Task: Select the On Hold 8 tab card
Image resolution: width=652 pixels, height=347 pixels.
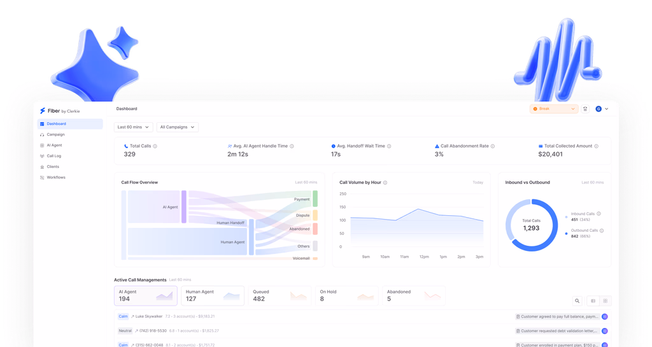Action: coord(347,295)
